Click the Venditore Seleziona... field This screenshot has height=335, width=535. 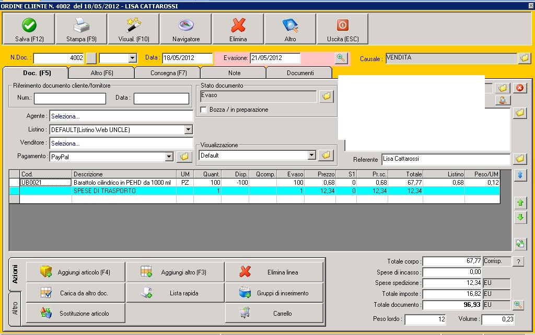[121, 143]
